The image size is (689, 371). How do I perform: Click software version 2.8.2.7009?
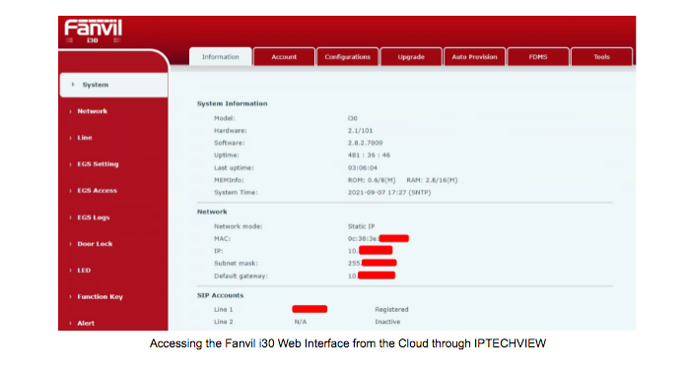(x=365, y=143)
